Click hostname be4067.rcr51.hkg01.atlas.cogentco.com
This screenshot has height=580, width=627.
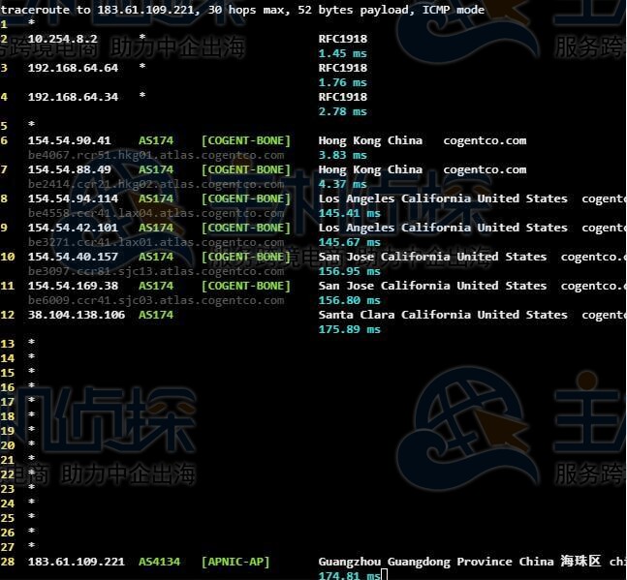156,155
